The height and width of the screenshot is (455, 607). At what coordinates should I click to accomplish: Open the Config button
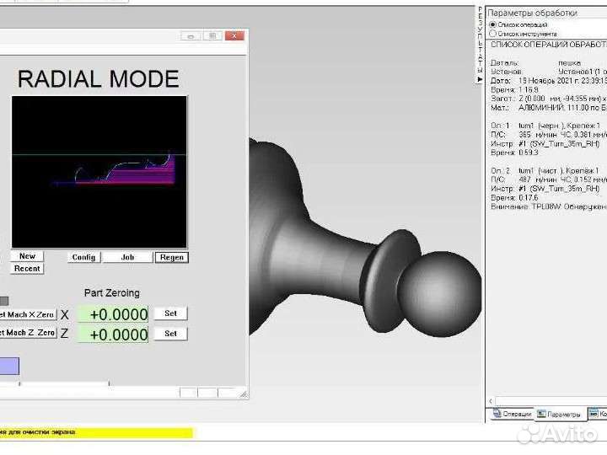pos(83,257)
